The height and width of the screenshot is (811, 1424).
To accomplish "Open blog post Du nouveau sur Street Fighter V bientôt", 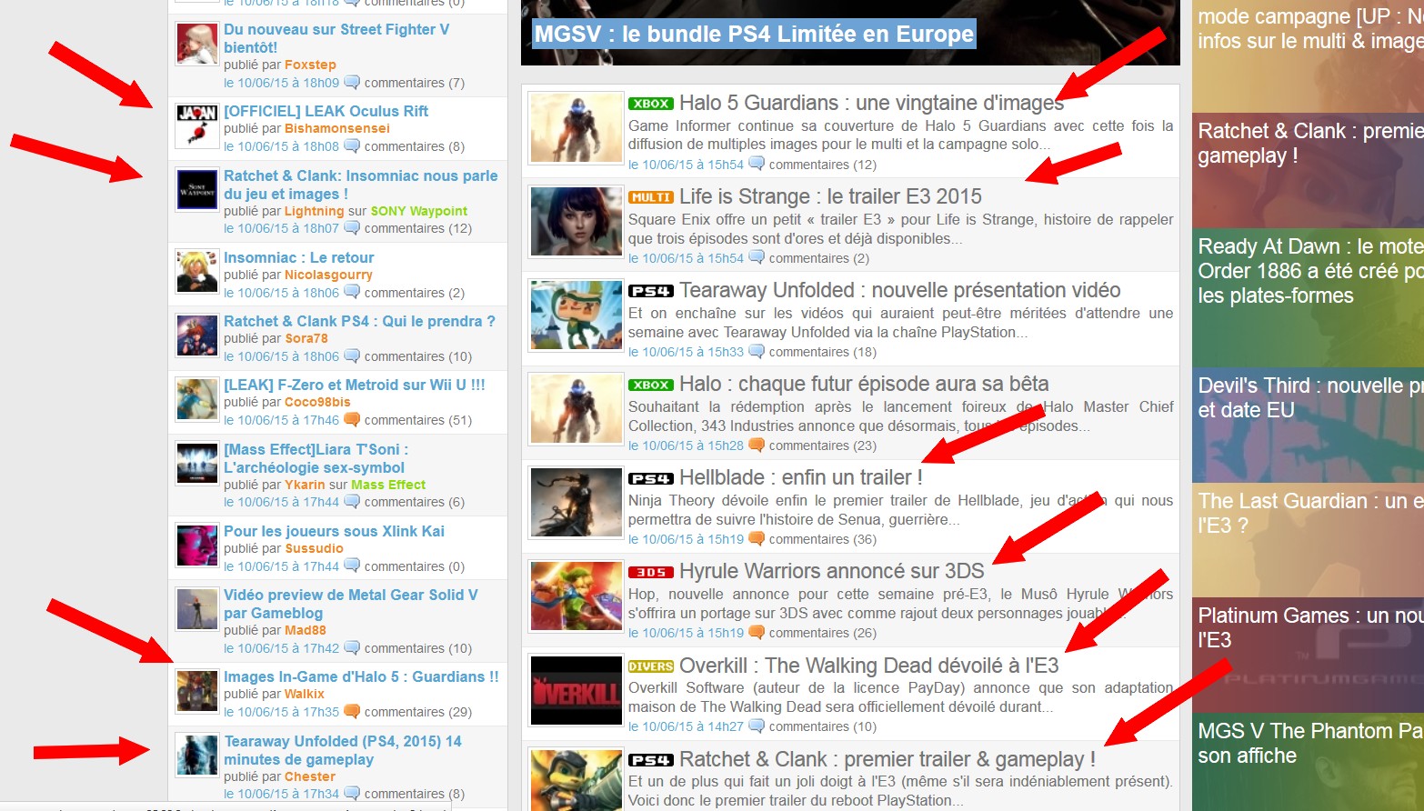I will pos(336,38).
